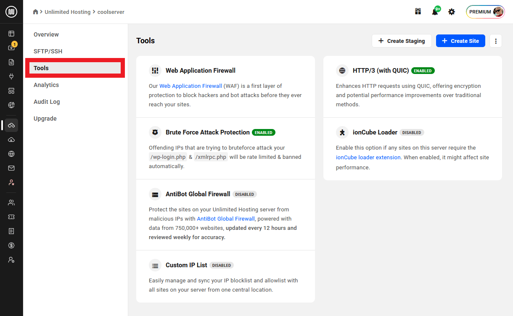Click the cloud upload sidebar icon
This screenshot has height=316, width=513.
(x=11, y=140)
